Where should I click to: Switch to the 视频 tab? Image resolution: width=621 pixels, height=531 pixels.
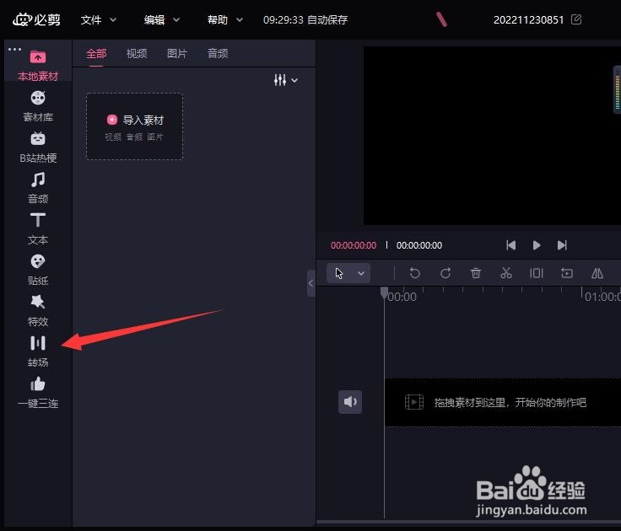(137, 53)
